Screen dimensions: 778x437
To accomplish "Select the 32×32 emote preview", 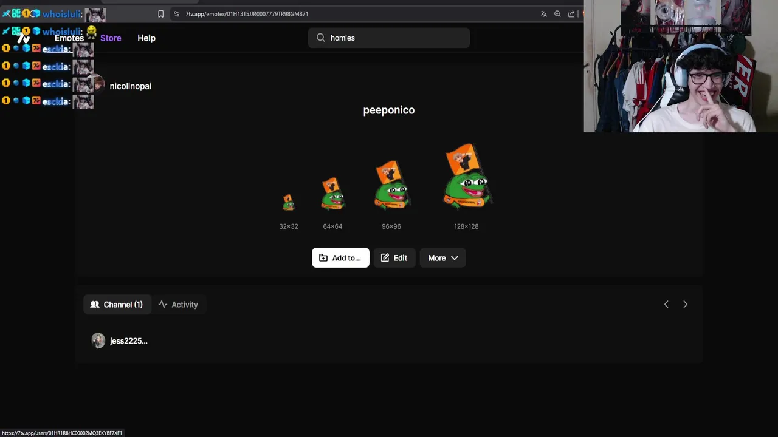I will coord(289,202).
